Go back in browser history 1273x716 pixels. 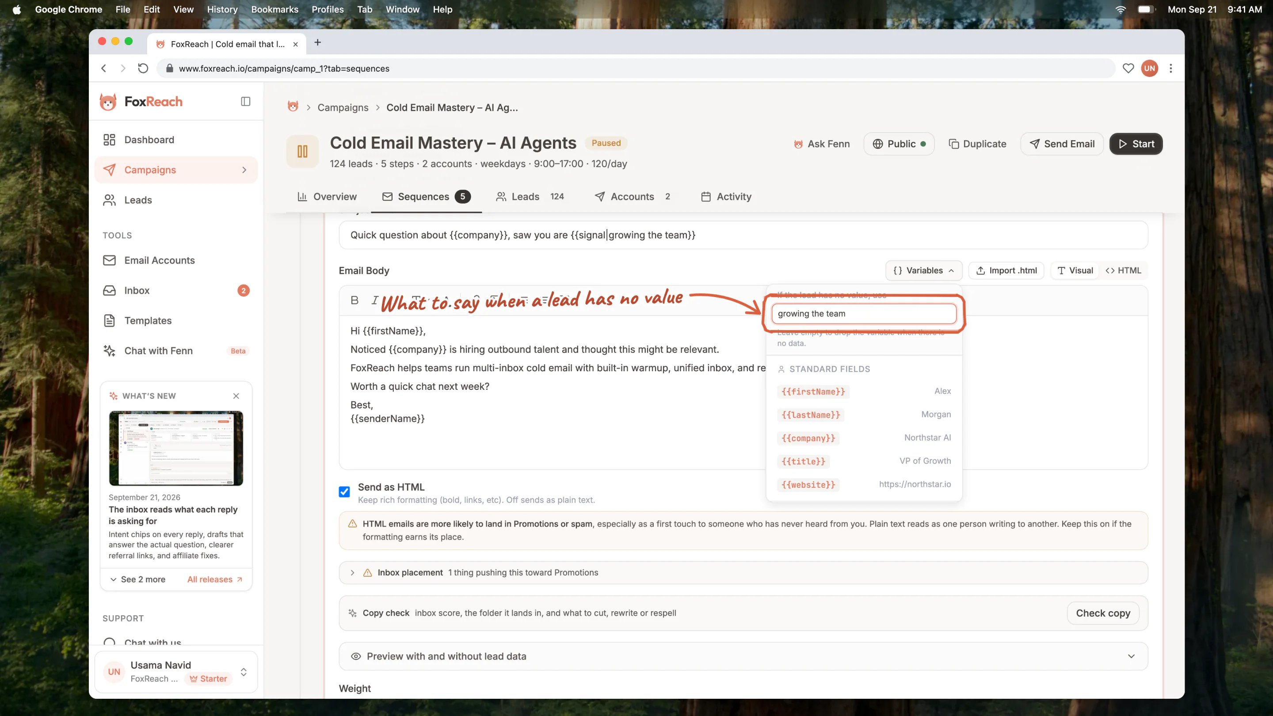pos(104,69)
